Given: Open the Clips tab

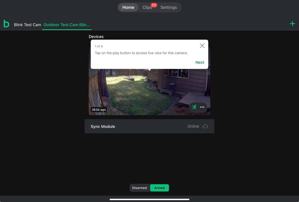Looking at the screenshot, I should pyautogui.click(x=147, y=8).
